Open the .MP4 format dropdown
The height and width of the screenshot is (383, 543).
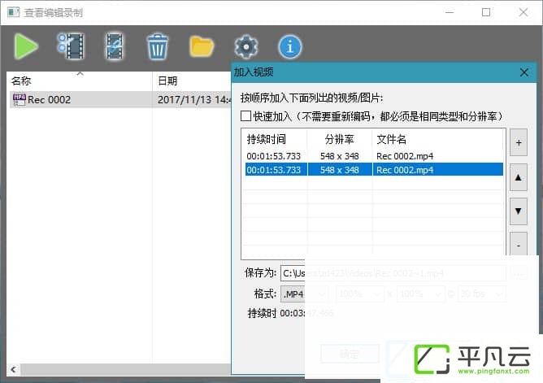click(305, 294)
